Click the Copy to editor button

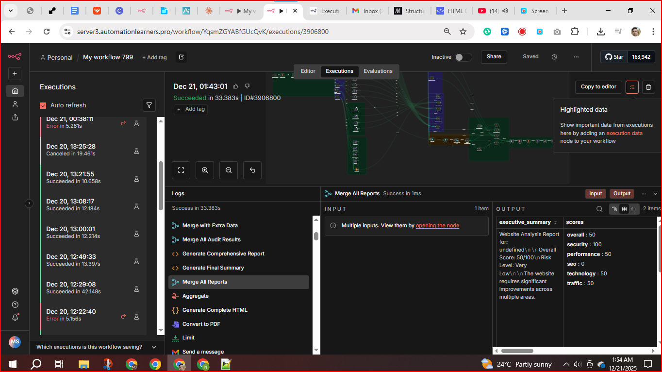click(598, 87)
